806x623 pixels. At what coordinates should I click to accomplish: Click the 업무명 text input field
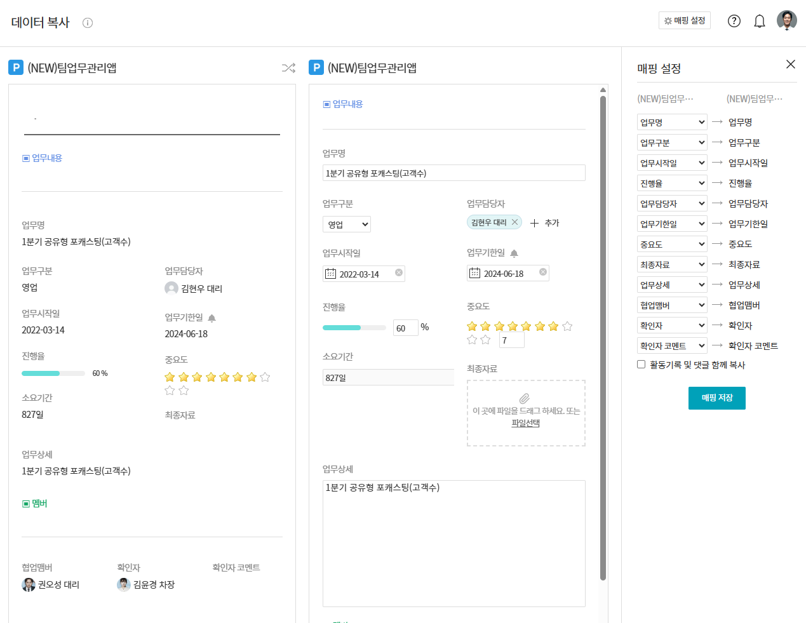[x=453, y=173]
